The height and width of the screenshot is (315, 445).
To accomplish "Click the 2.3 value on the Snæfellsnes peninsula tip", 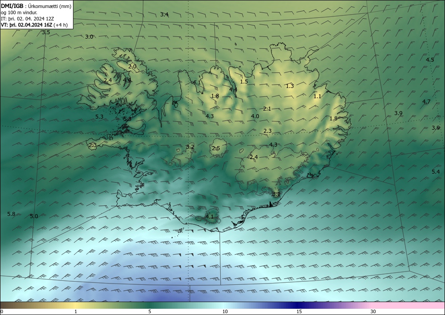I will pos(93,145).
